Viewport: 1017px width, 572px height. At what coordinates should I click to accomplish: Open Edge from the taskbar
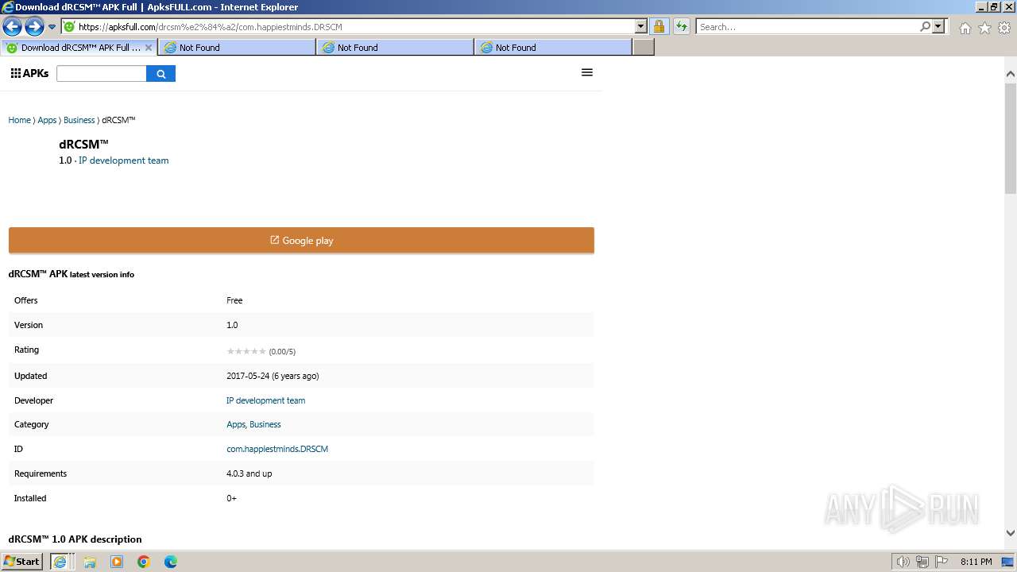click(171, 562)
